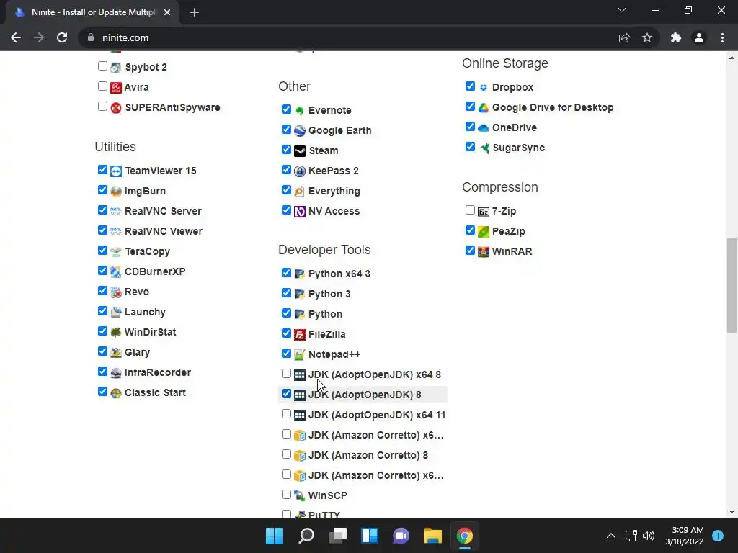738x553 pixels.
Task: Click the page vertical scrollbar thumb
Action: 732,286
